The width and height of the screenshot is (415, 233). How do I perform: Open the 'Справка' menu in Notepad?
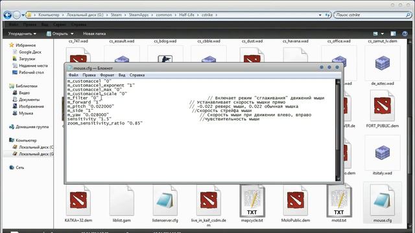(137, 75)
